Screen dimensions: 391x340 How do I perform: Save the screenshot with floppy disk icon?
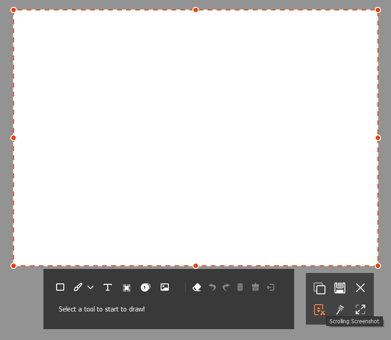(339, 288)
